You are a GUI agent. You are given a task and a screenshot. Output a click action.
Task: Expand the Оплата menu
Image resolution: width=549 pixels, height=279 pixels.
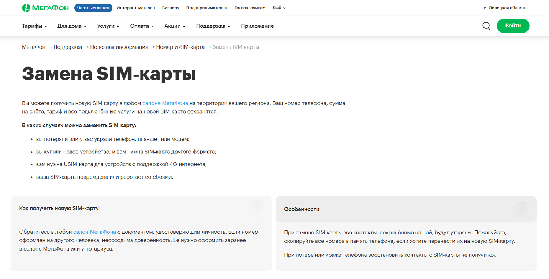click(142, 26)
